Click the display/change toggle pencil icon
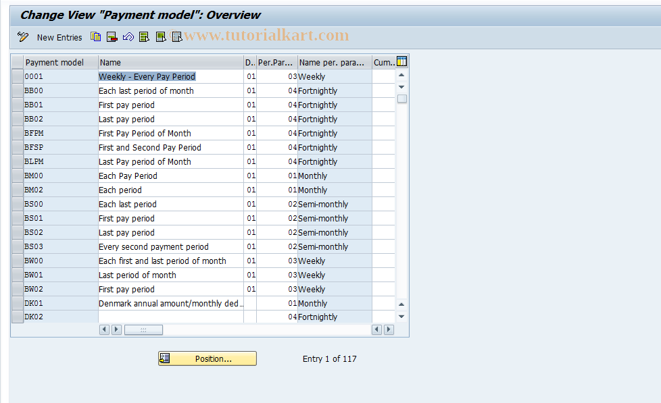 [x=23, y=37]
